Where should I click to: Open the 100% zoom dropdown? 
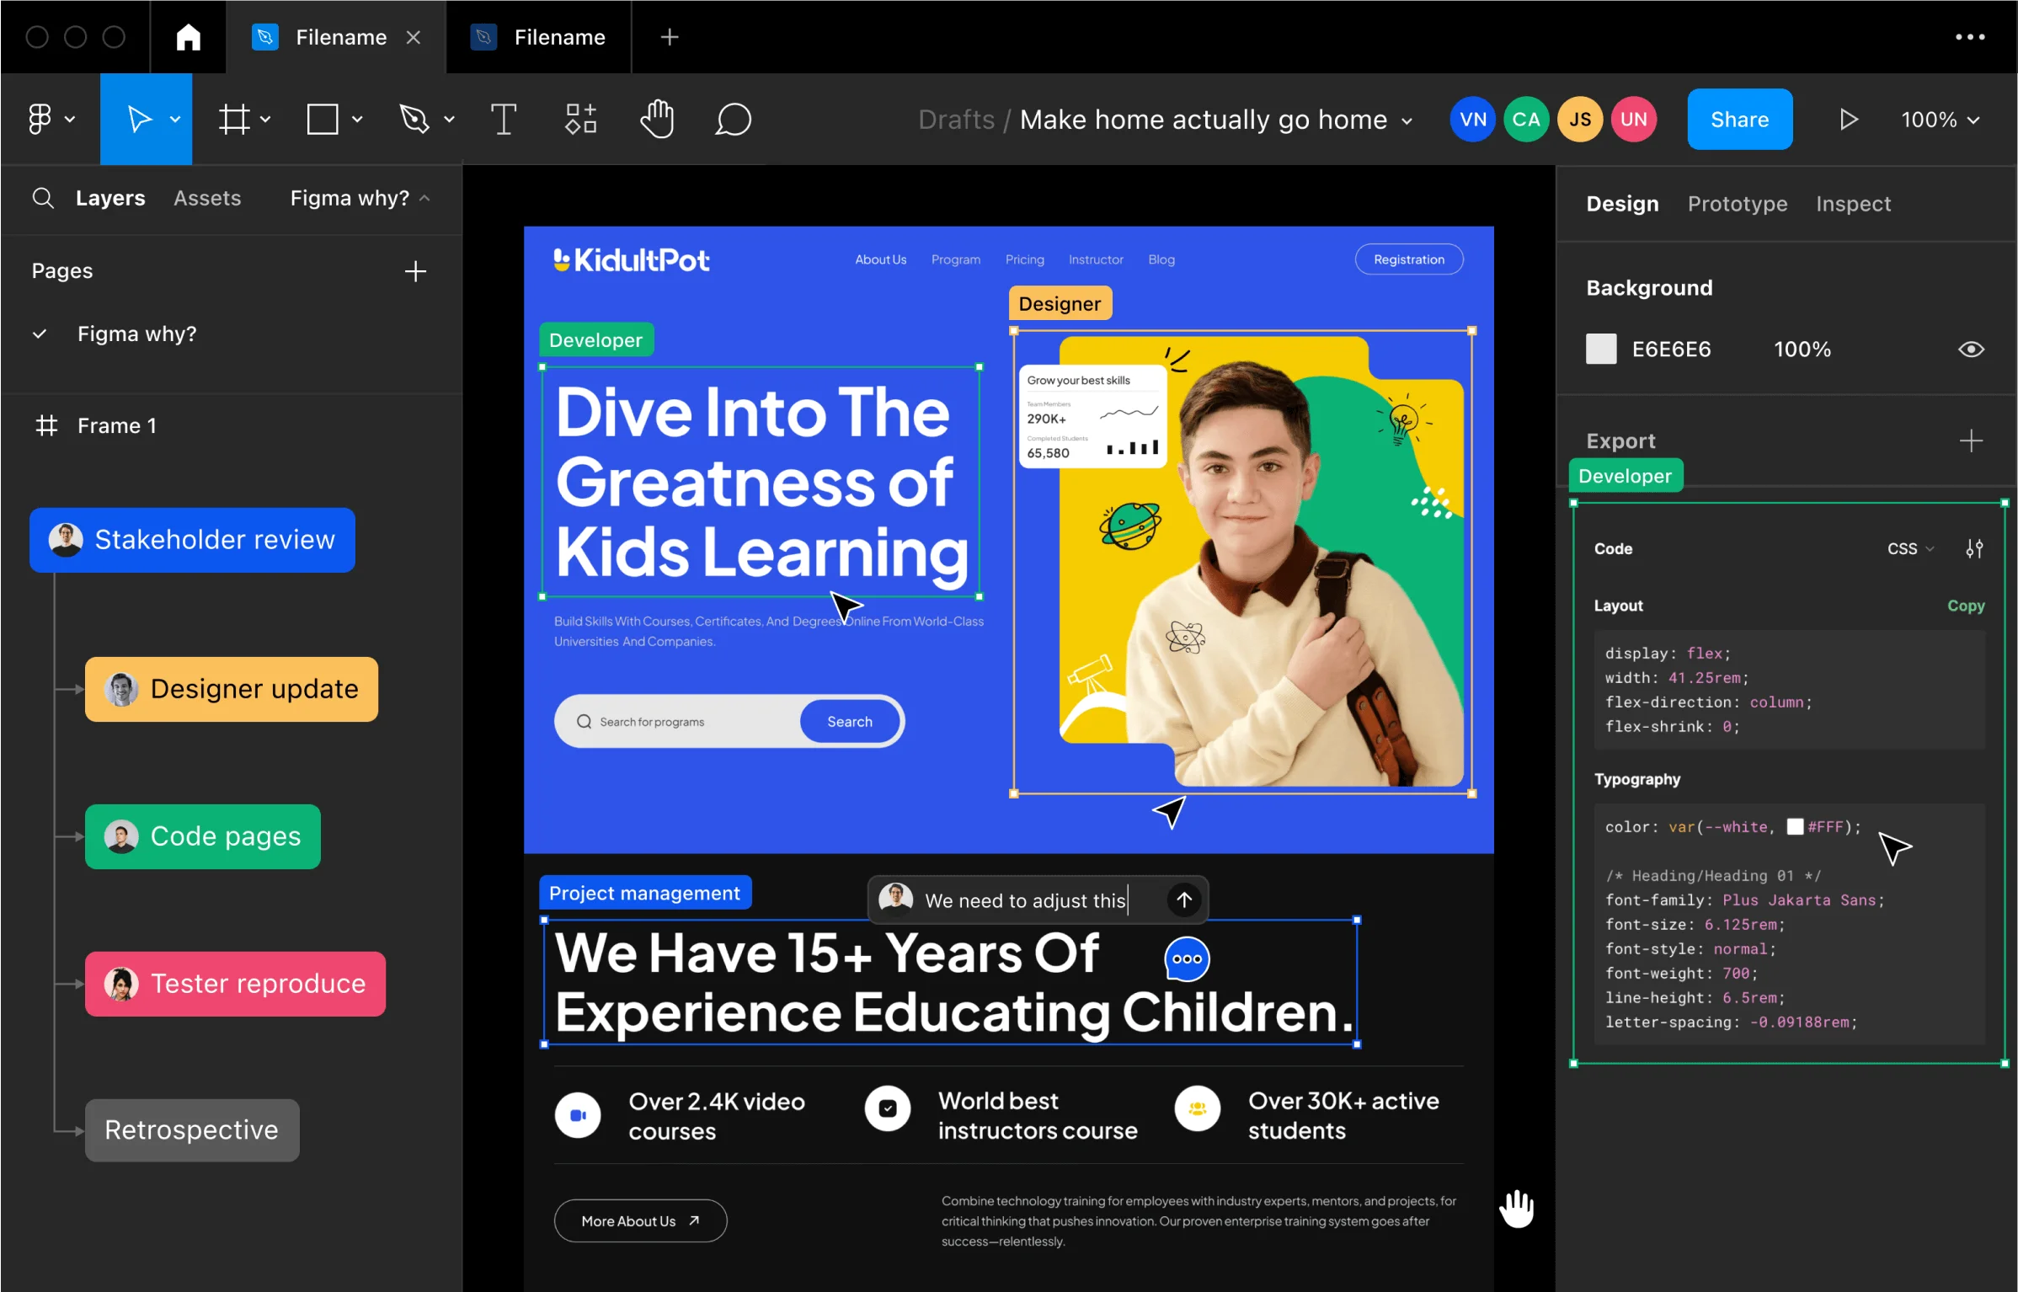(1940, 120)
